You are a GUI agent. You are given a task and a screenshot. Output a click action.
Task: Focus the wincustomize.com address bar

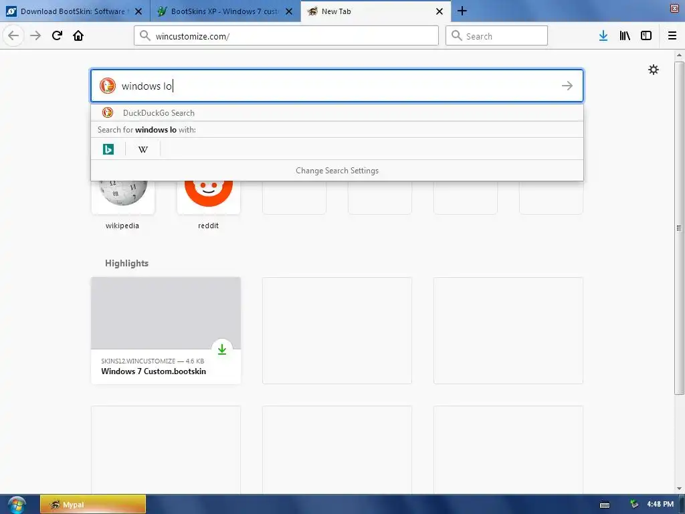(286, 36)
